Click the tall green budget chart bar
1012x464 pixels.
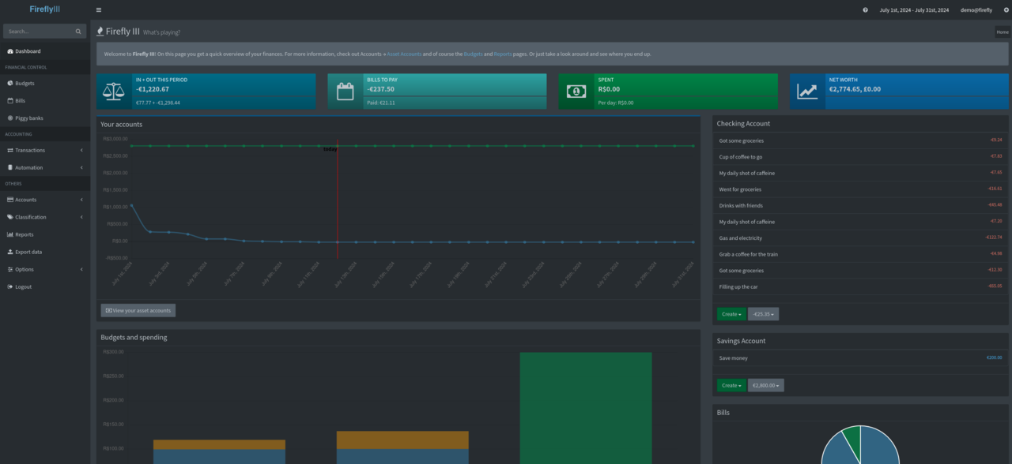(586, 408)
